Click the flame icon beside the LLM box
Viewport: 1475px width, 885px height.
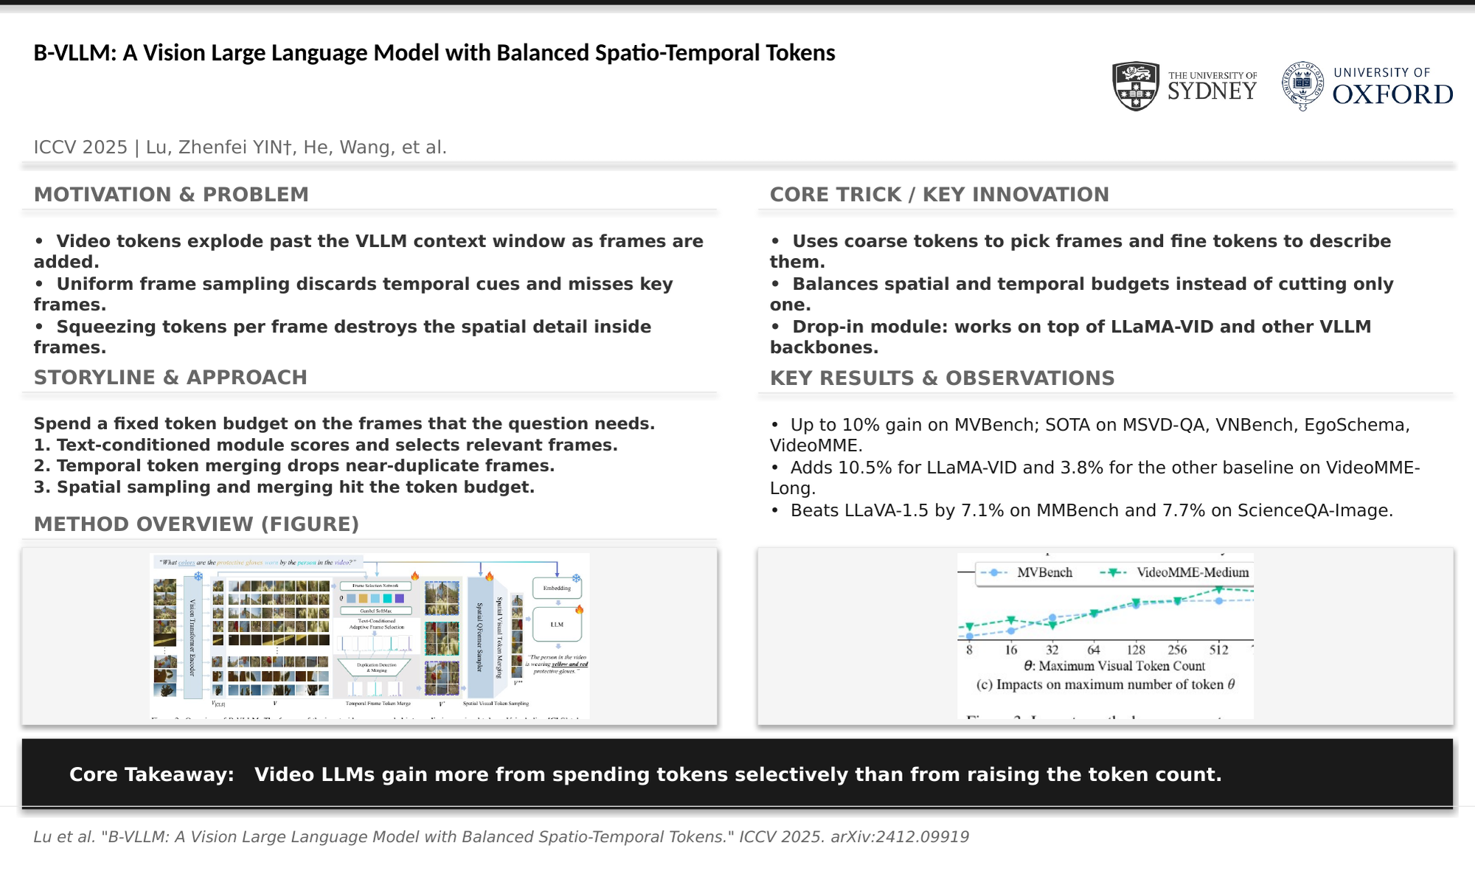[x=579, y=609]
